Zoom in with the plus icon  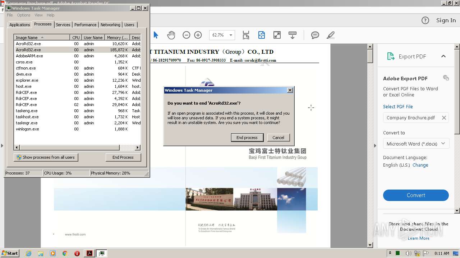coord(198,35)
